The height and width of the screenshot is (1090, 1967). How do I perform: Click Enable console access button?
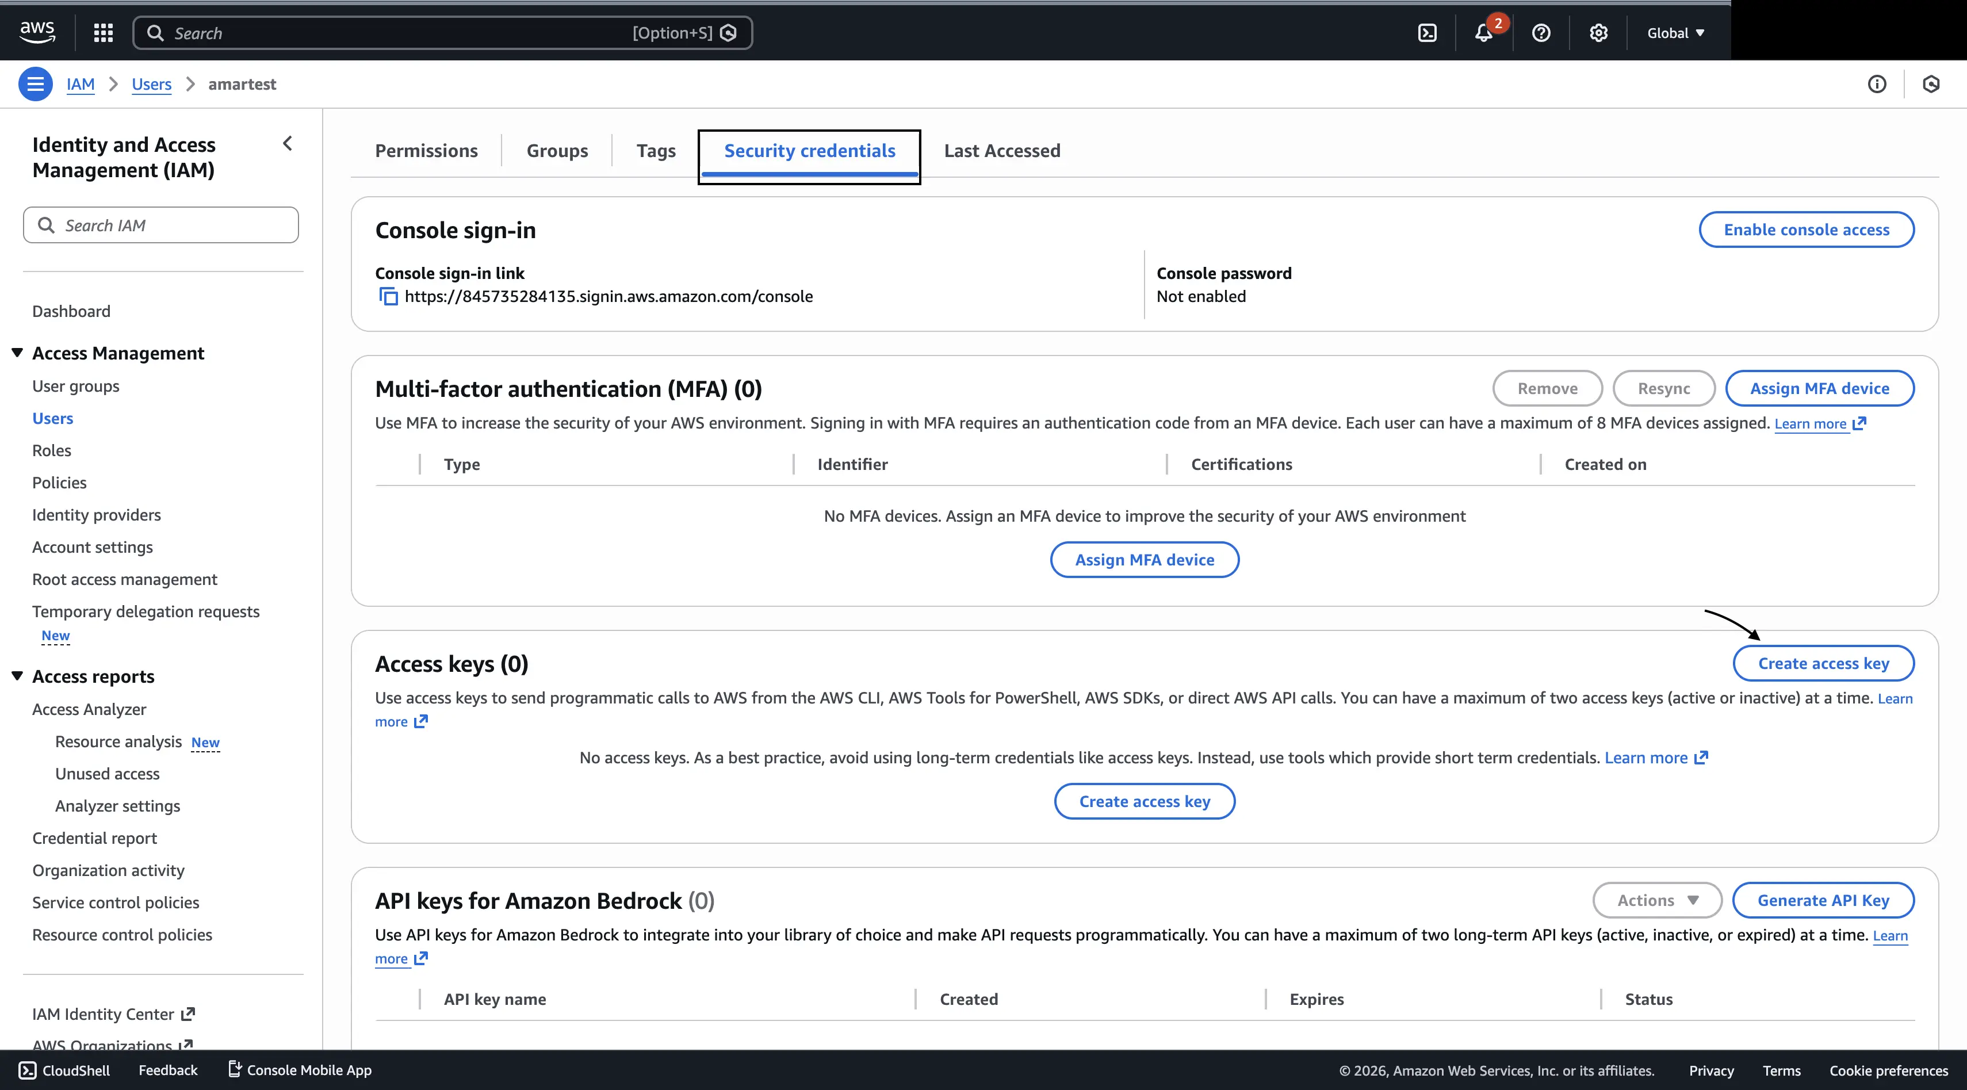tap(1806, 229)
